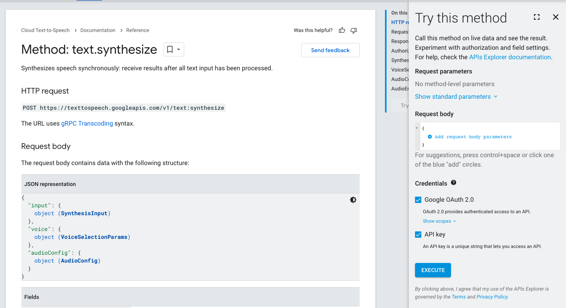
Task: Click the blue plus add circle icon
Action: pos(430,137)
